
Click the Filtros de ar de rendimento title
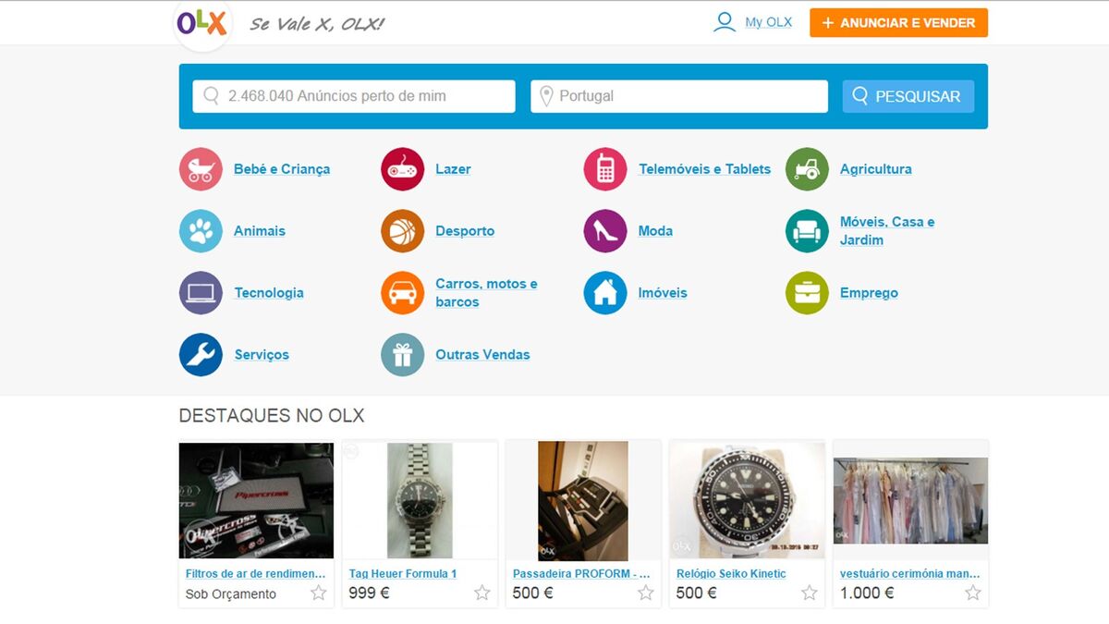[x=255, y=574]
